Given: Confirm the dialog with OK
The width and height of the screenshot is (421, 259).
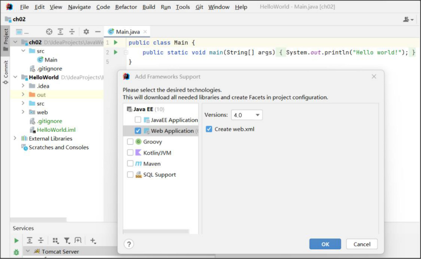Looking at the screenshot, I should (x=325, y=244).
